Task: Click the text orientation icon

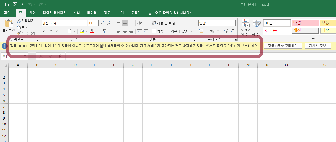Action: [140, 23]
